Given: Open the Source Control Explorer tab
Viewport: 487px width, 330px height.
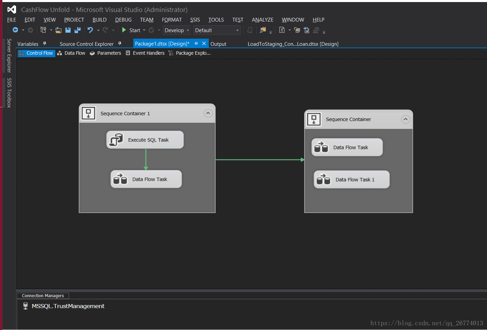Looking at the screenshot, I should (x=87, y=44).
